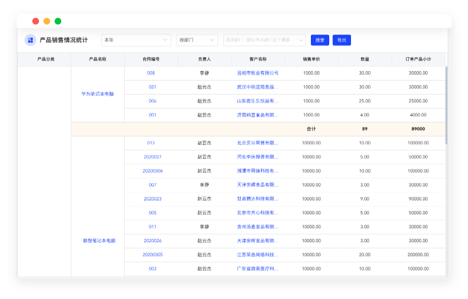Open contract number 013
Viewport: 468px width, 299px height.
coord(151,143)
